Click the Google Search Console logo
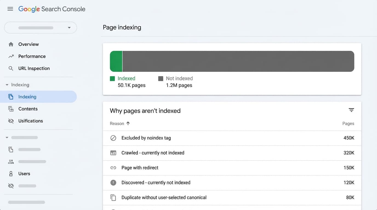 52,9
